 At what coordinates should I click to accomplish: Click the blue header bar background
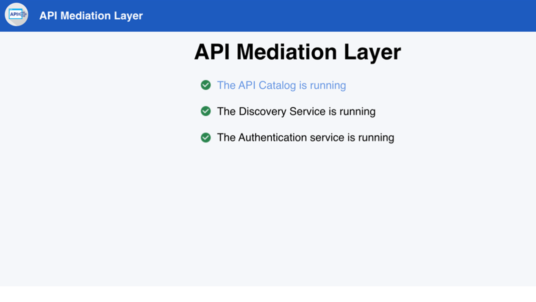339,15
